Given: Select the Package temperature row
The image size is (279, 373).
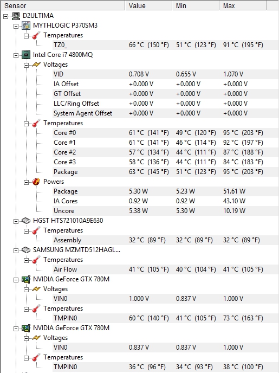Looking at the screenshot, I should pos(166,172).
